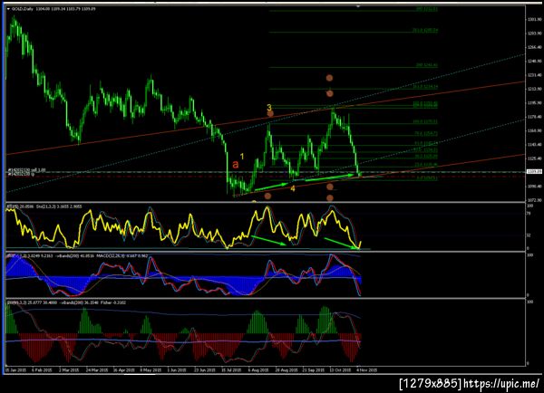Select the GOLD,Daily chart title text
The height and width of the screenshot is (393, 544).
tap(23, 9)
